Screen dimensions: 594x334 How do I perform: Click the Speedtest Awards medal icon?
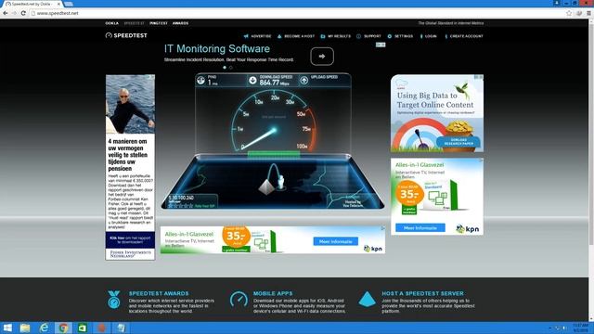tap(113, 300)
